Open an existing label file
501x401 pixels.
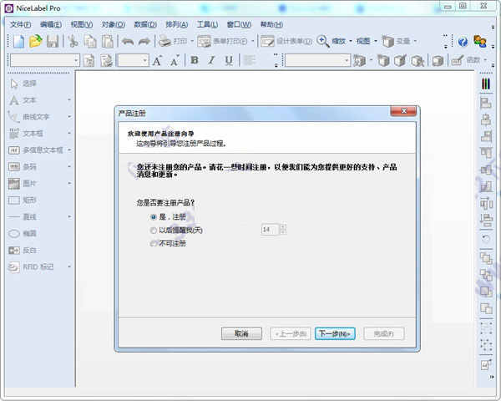click(x=35, y=41)
